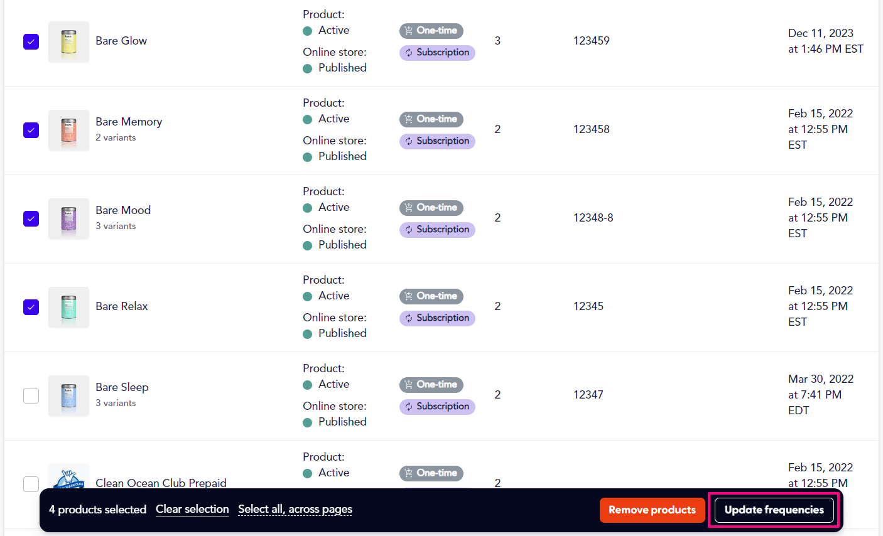Screen dimensions: 883x536
Task: Uncheck the Bare Glow checkbox
Action: tap(31, 41)
